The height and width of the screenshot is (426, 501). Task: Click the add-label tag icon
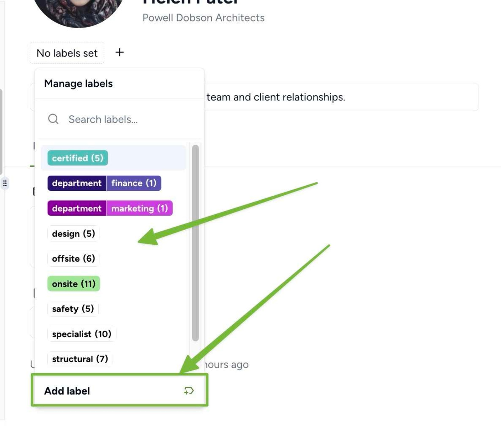coord(189,391)
